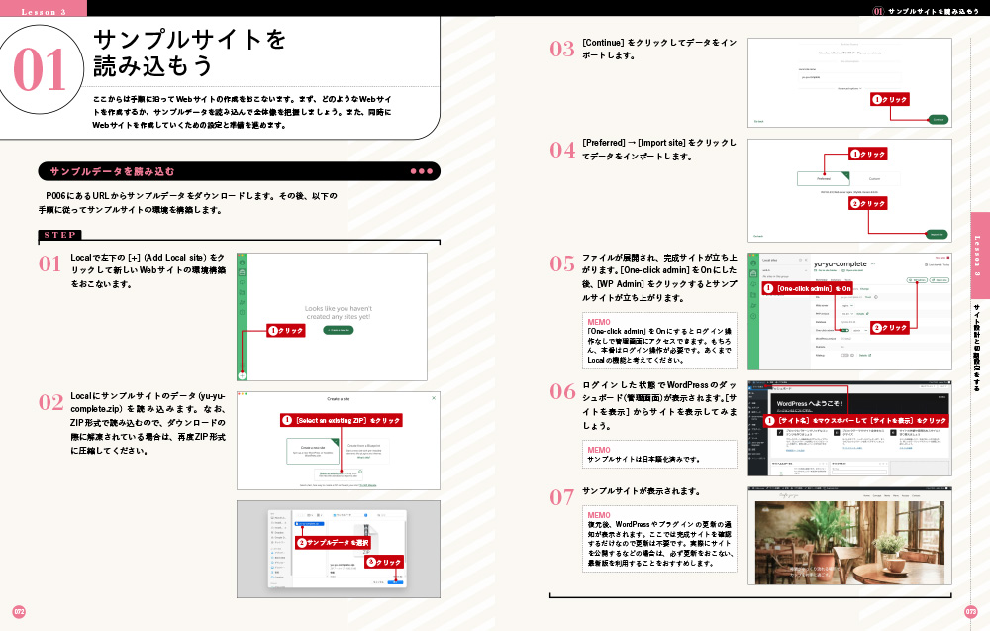The height and width of the screenshot is (631, 990).
Task: Open the admin user dropdown beside One-click admin
Action: (x=860, y=330)
